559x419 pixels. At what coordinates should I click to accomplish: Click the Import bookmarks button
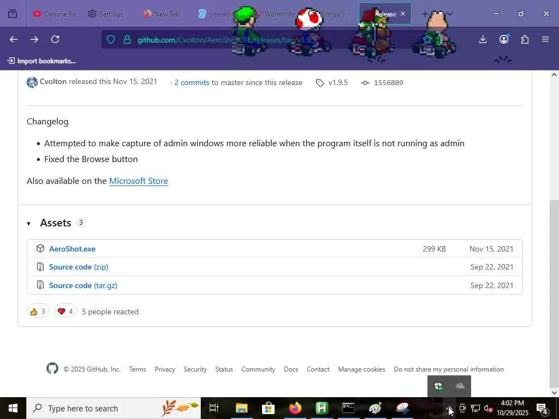(41, 61)
